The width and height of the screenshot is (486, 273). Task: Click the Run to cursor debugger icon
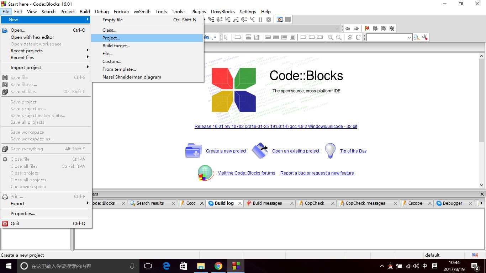[x=211, y=20]
